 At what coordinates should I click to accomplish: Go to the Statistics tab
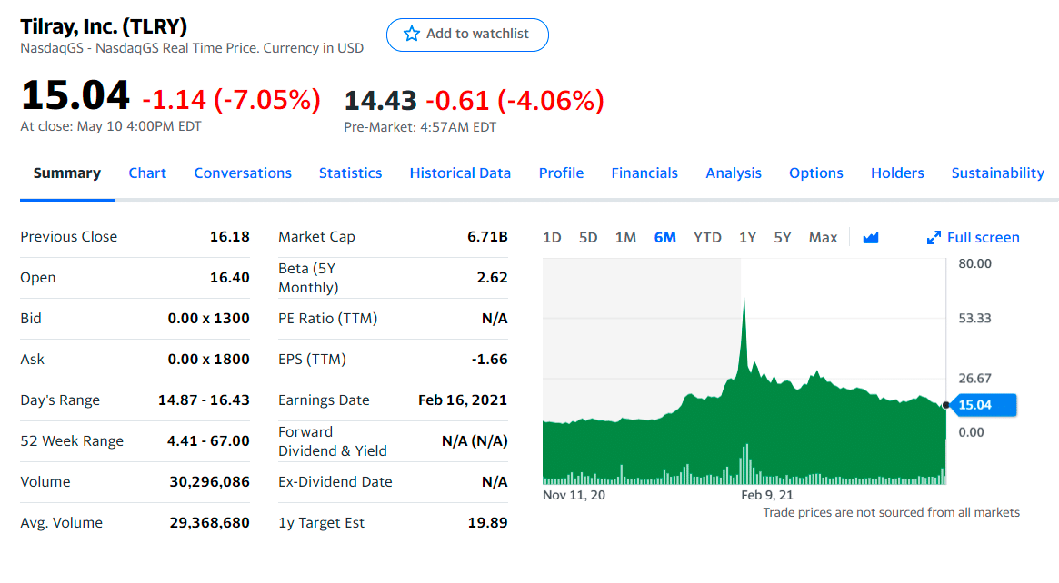(351, 173)
